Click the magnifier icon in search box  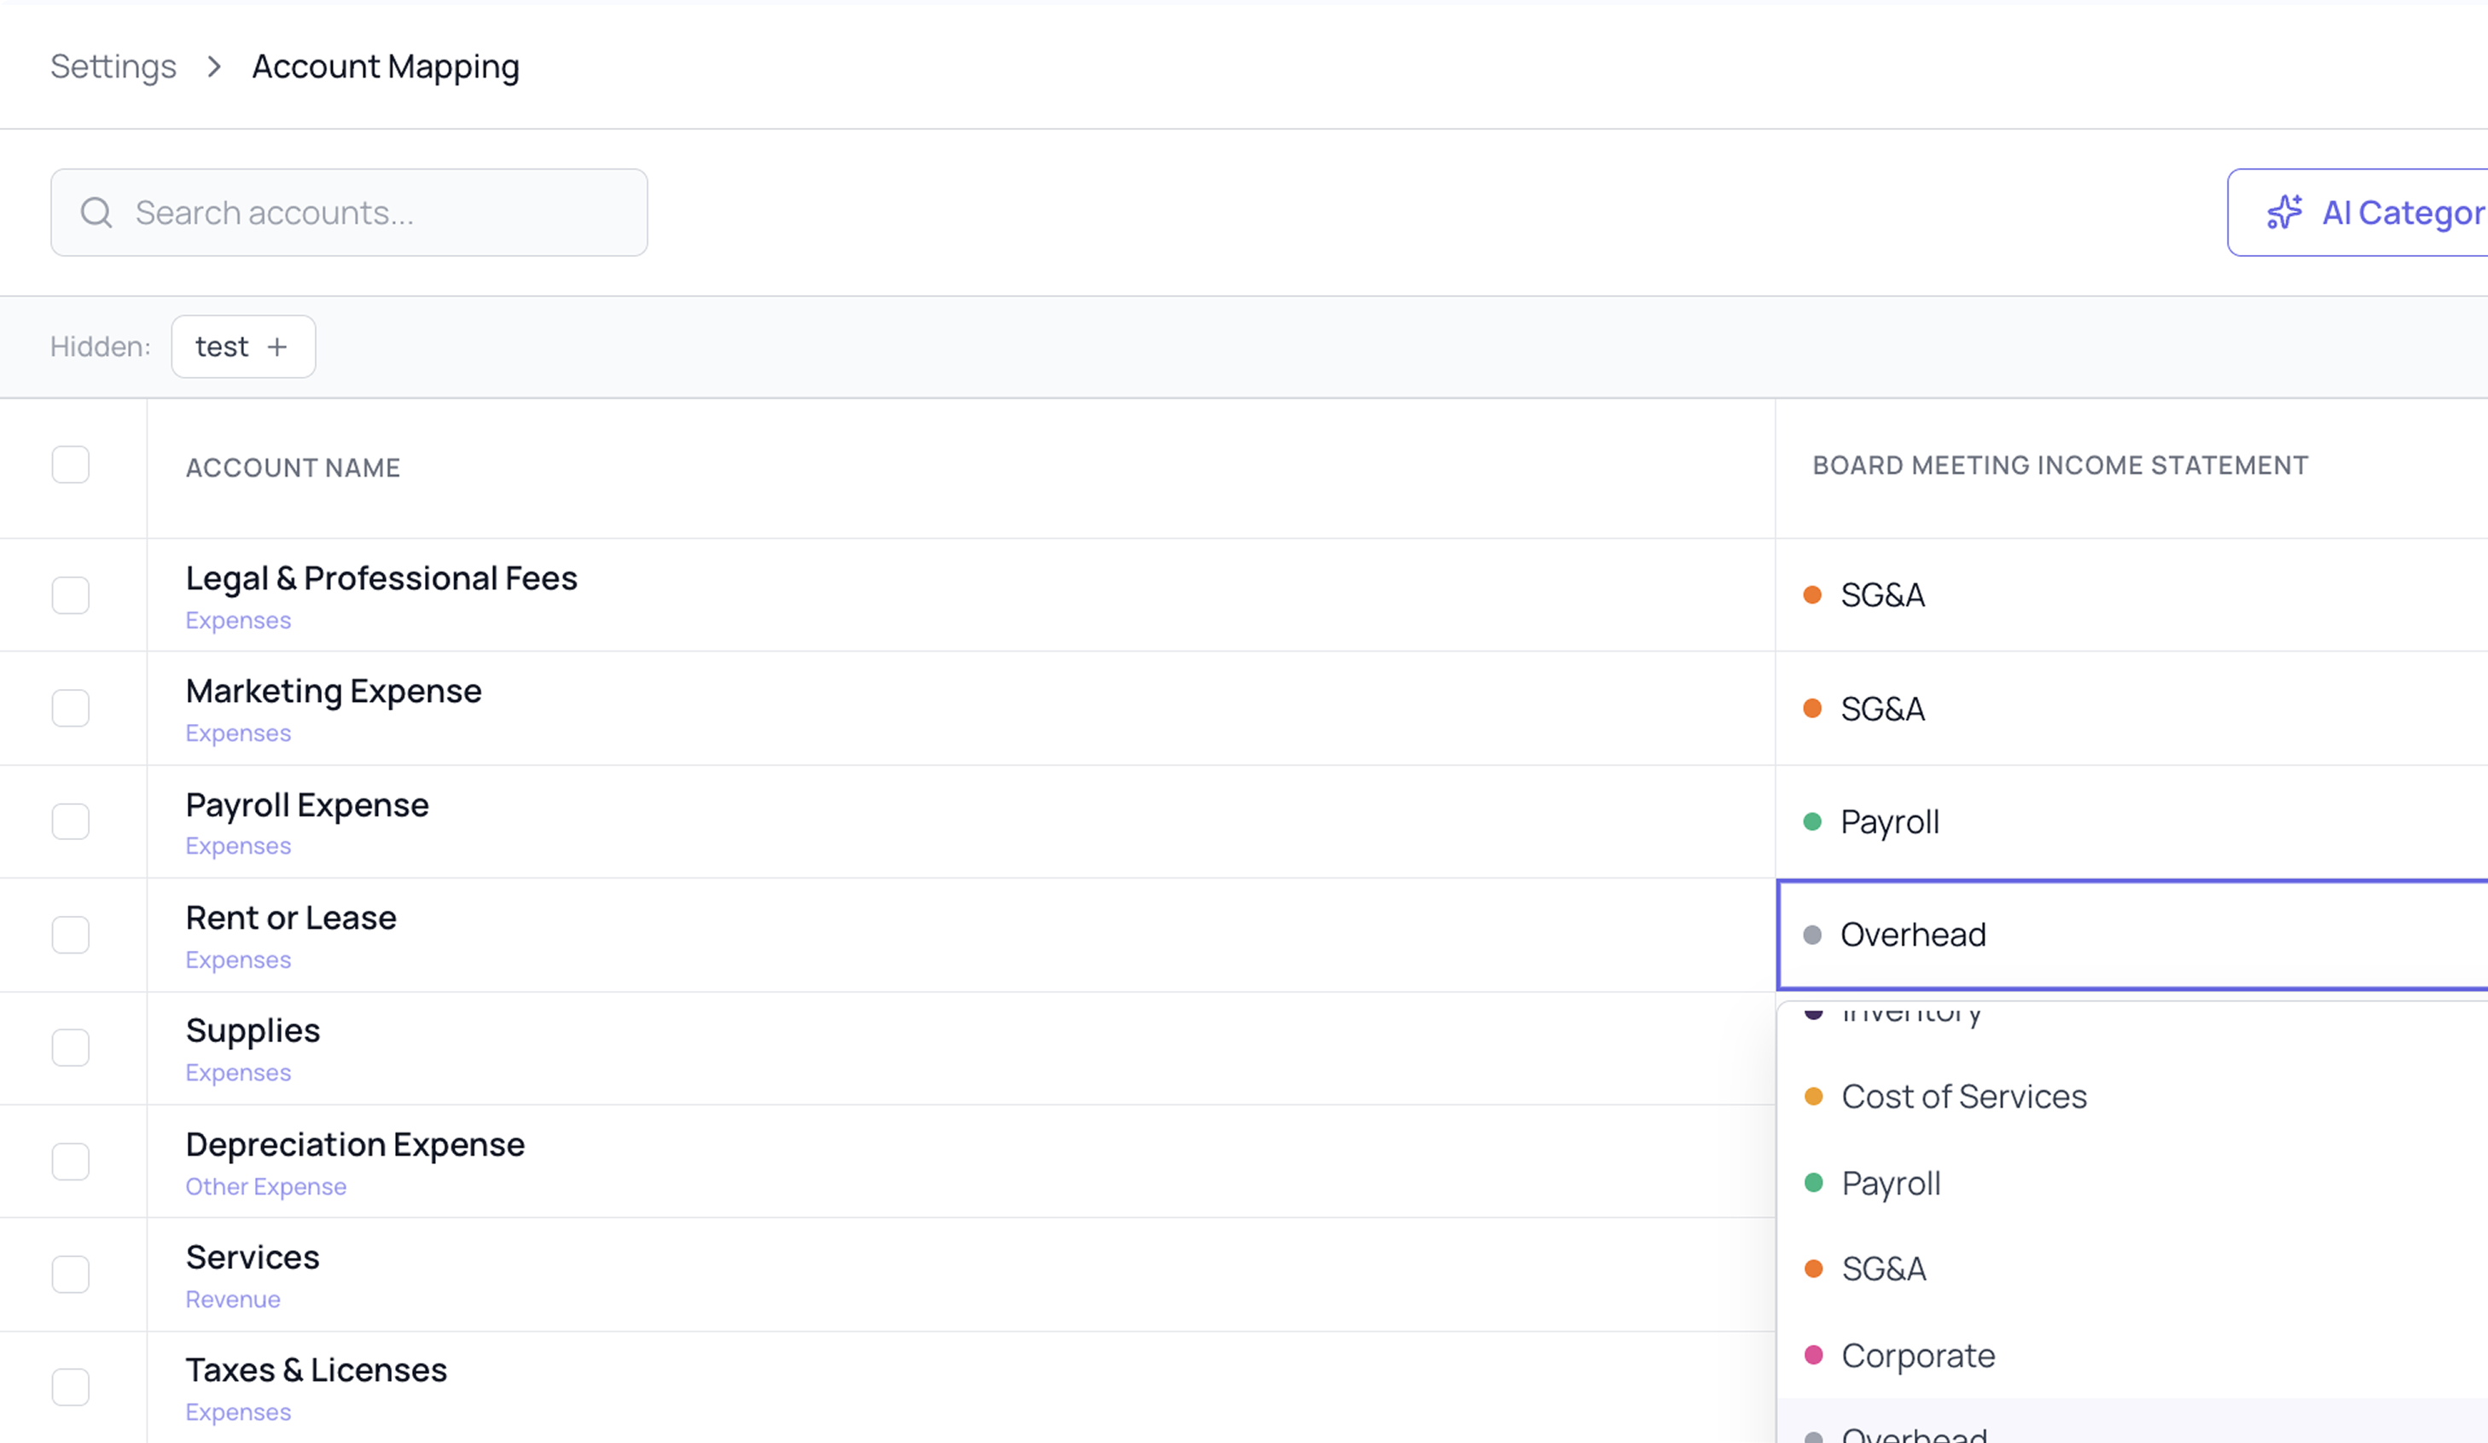pos(96,212)
